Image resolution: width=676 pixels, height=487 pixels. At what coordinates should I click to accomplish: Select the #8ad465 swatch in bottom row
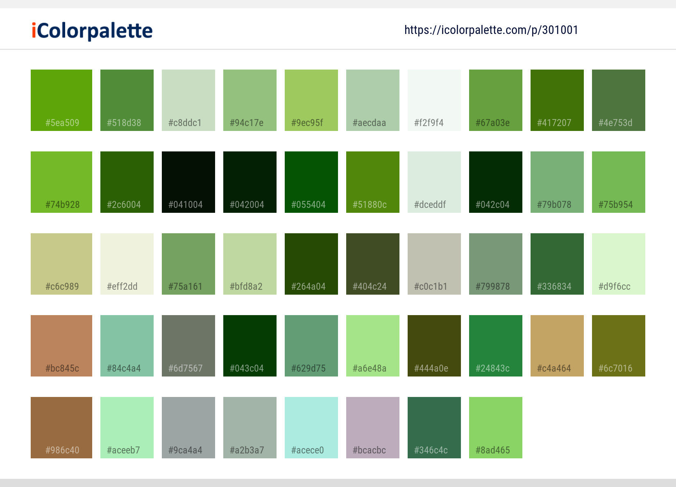point(495,427)
